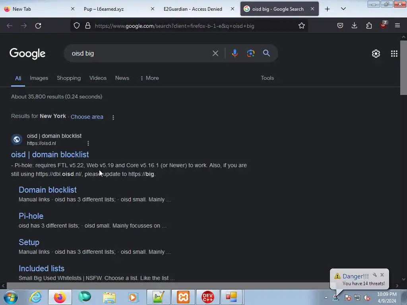Select the Shopping search tab
407x305 pixels.
click(69, 78)
